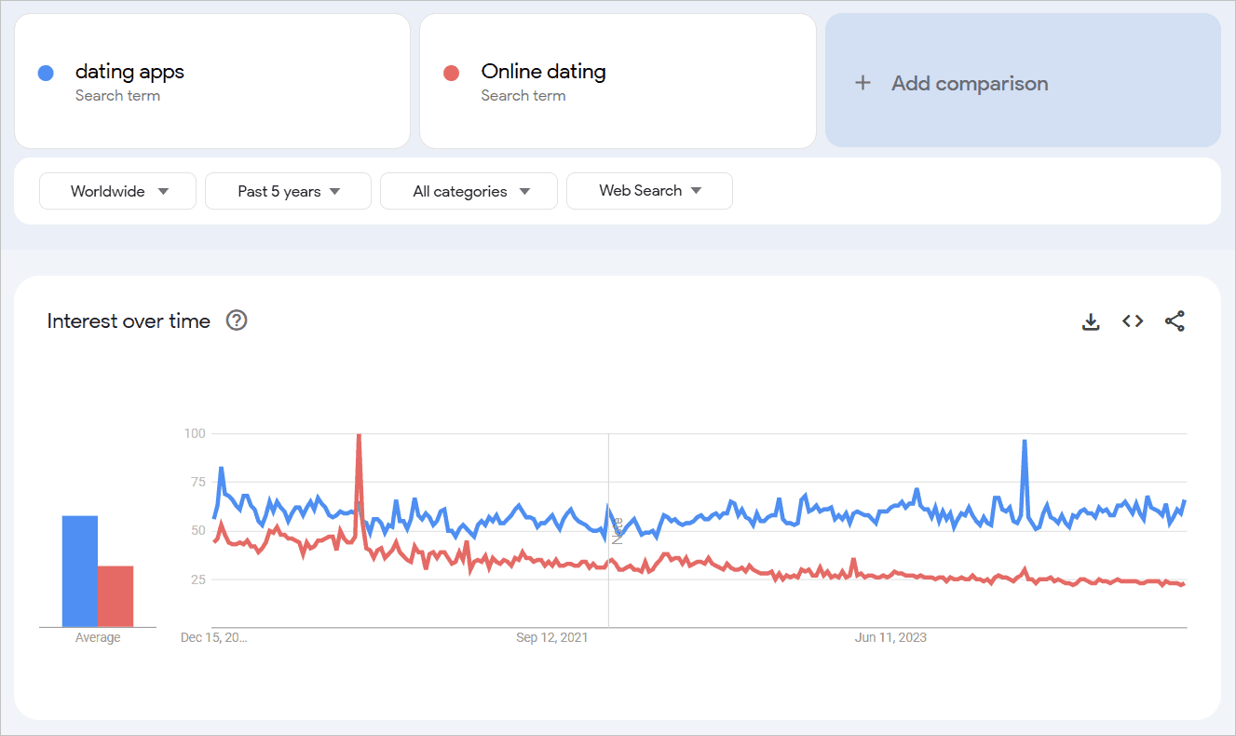Select the blue dot beside dating apps
Viewport: 1236px width, 736px height.
point(46,72)
